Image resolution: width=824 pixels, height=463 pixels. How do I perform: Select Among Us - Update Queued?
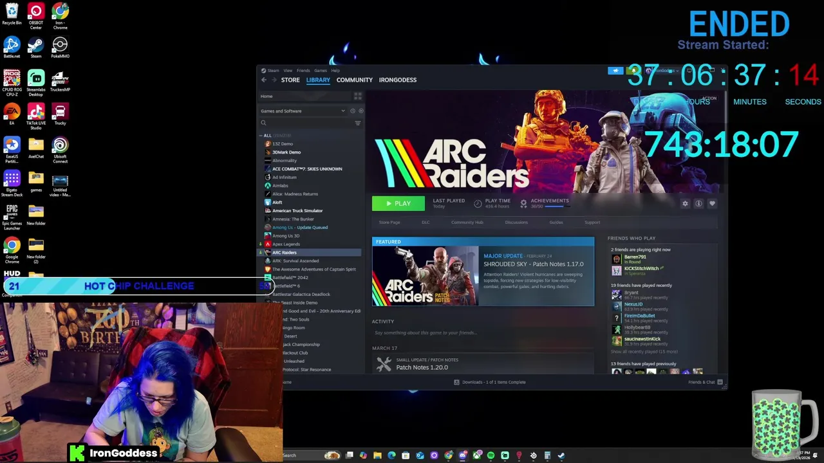coord(300,228)
